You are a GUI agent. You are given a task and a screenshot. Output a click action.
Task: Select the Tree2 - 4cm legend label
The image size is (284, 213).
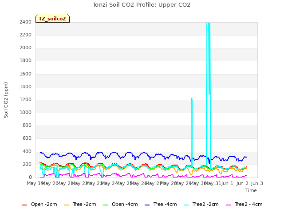[248, 204]
